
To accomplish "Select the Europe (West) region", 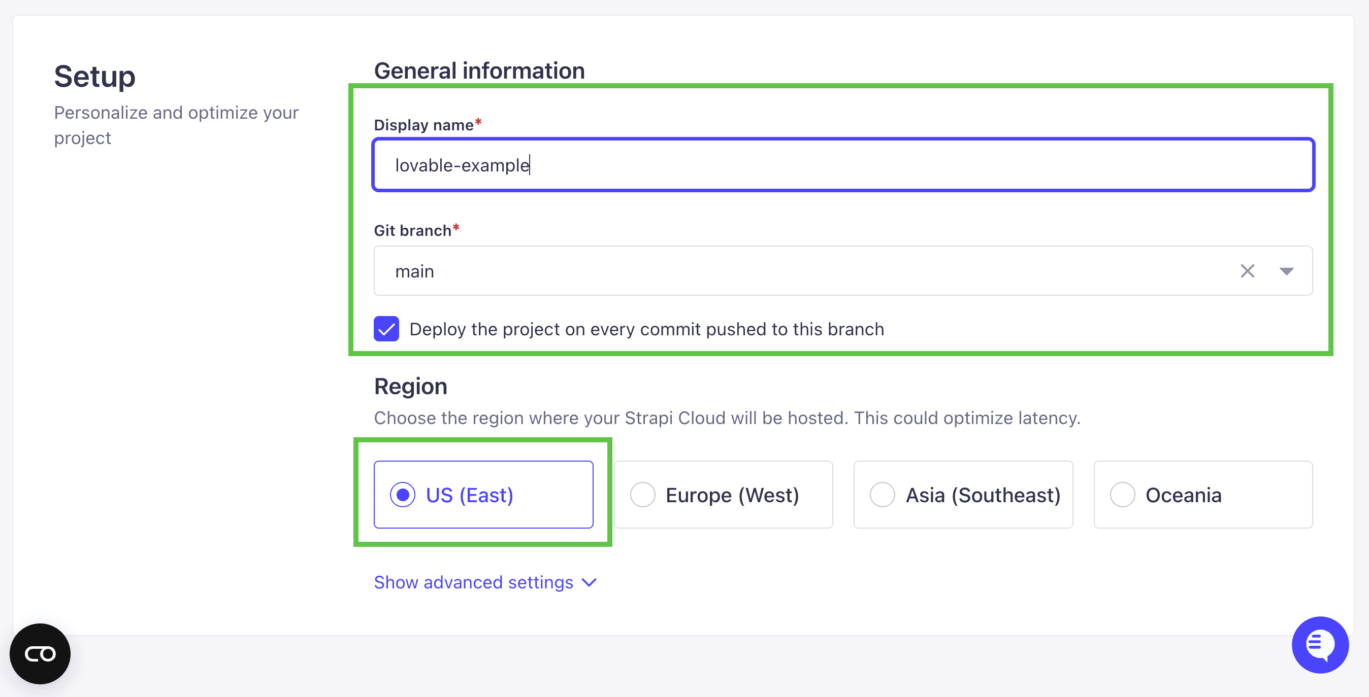I will click(723, 494).
